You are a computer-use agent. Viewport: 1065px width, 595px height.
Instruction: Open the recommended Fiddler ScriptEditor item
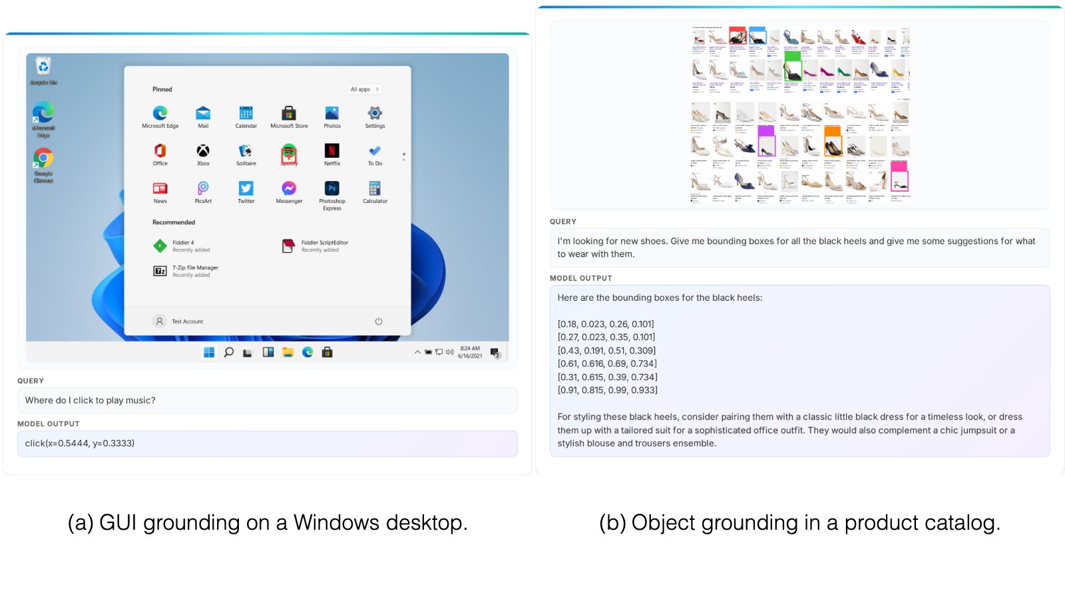click(x=316, y=246)
